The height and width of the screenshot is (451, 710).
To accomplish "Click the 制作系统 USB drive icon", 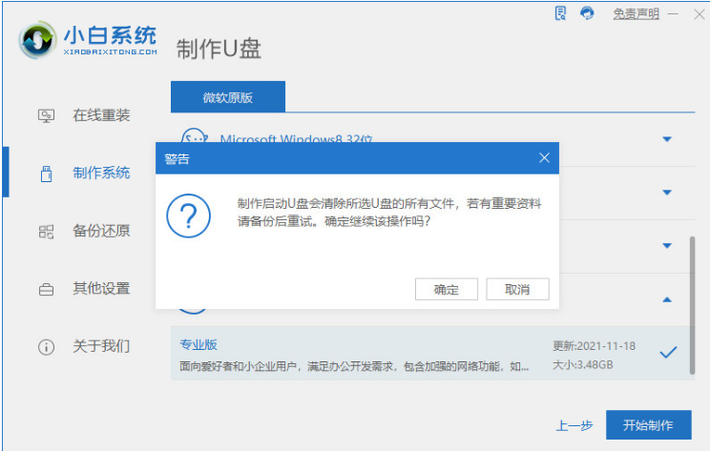I will (46, 174).
